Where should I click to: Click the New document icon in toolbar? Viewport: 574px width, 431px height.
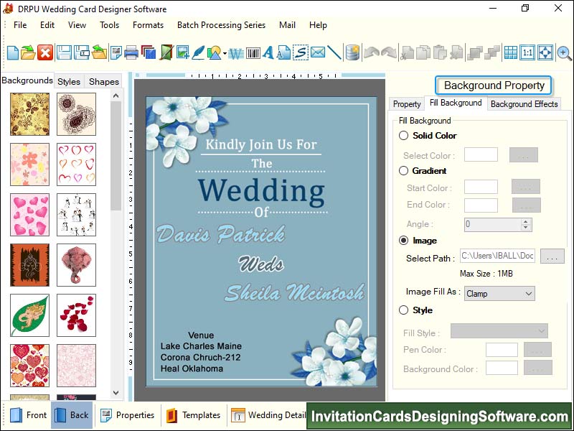click(13, 52)
